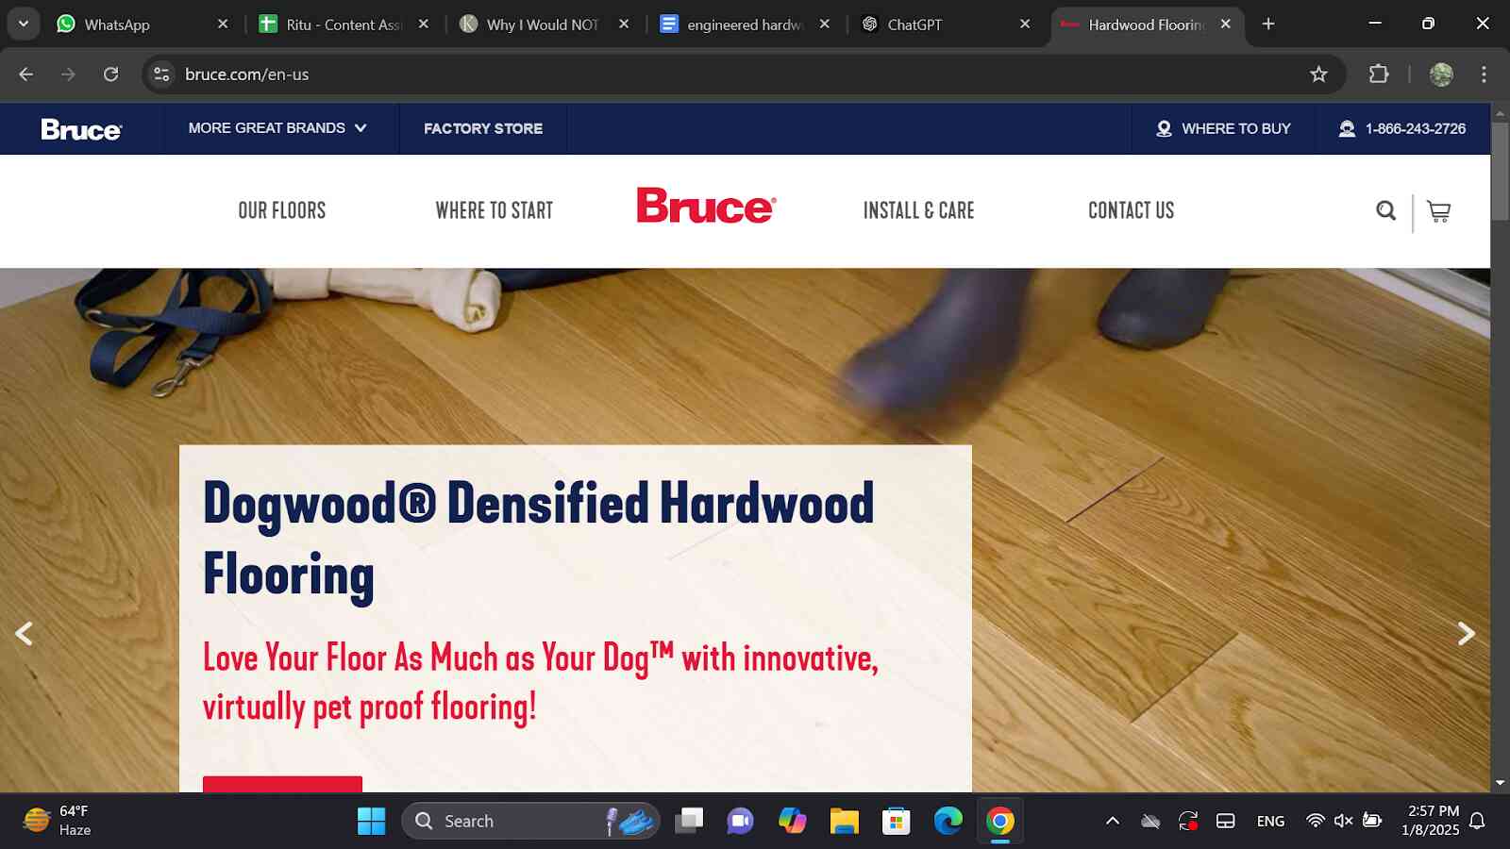Screen dimensions: 1510x849
Task: Open the site search magnifier icon
Action: [1385, 210]
